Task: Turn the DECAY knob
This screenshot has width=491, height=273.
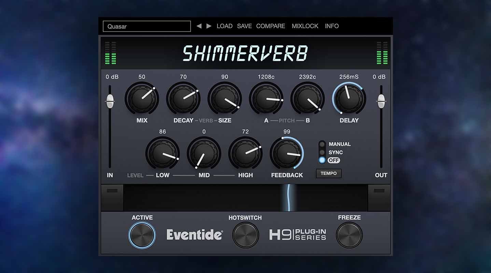Action: point(183,98)
